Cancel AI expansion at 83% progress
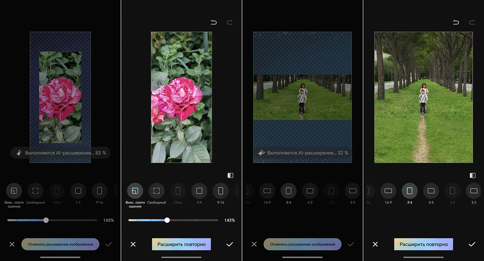The width and height of the screenshot is (484, 261). 60,244
